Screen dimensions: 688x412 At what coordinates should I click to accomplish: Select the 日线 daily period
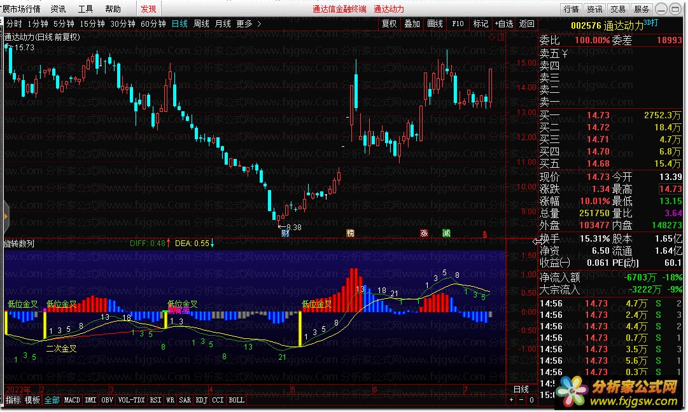point(179,24)
